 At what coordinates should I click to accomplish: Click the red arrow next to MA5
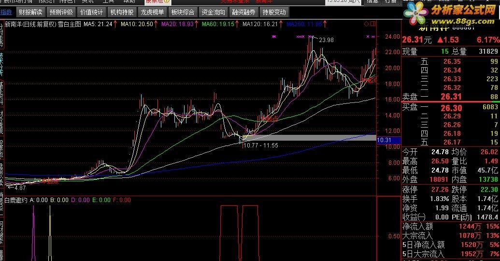pyautogui.click(x=115, y=24)
